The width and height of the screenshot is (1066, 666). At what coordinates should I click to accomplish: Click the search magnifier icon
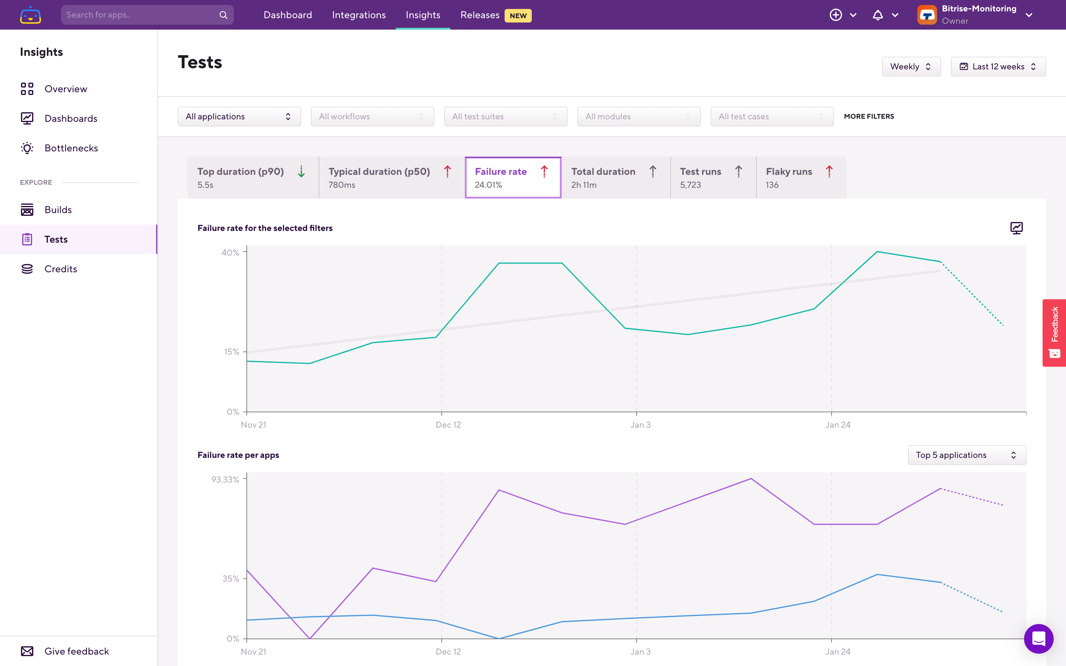pos(223,15)
